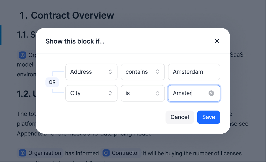The height and width of the screenshot is (162, 266).
Task: Open the "is" operator dropdown
Action: (x=143, y=93)
